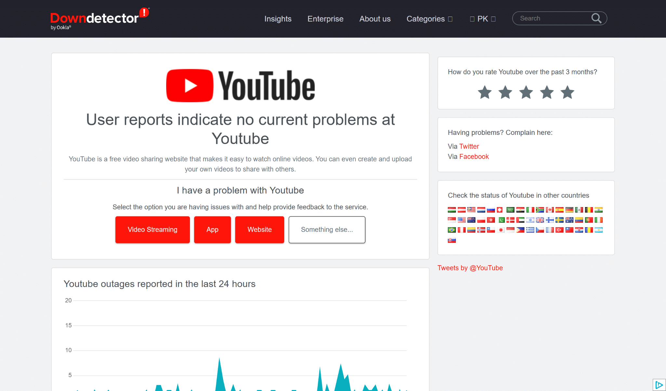The height and width of the screenshot is (391, 666).
Task: Choose the South Africa flag
Action: pyautogui.click(x=540, y=210)
